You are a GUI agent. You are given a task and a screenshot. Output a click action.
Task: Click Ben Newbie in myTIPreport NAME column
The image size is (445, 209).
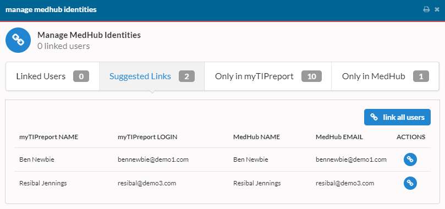tap(37, 159)
